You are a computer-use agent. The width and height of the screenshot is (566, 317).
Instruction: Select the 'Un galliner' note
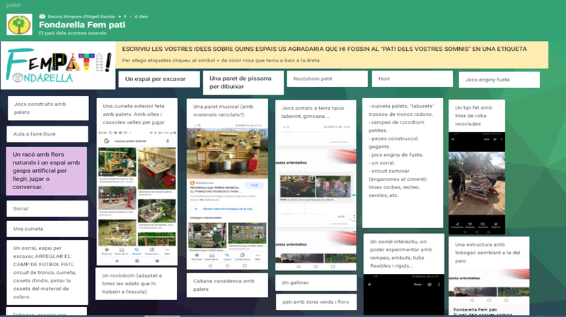point(316,283)
